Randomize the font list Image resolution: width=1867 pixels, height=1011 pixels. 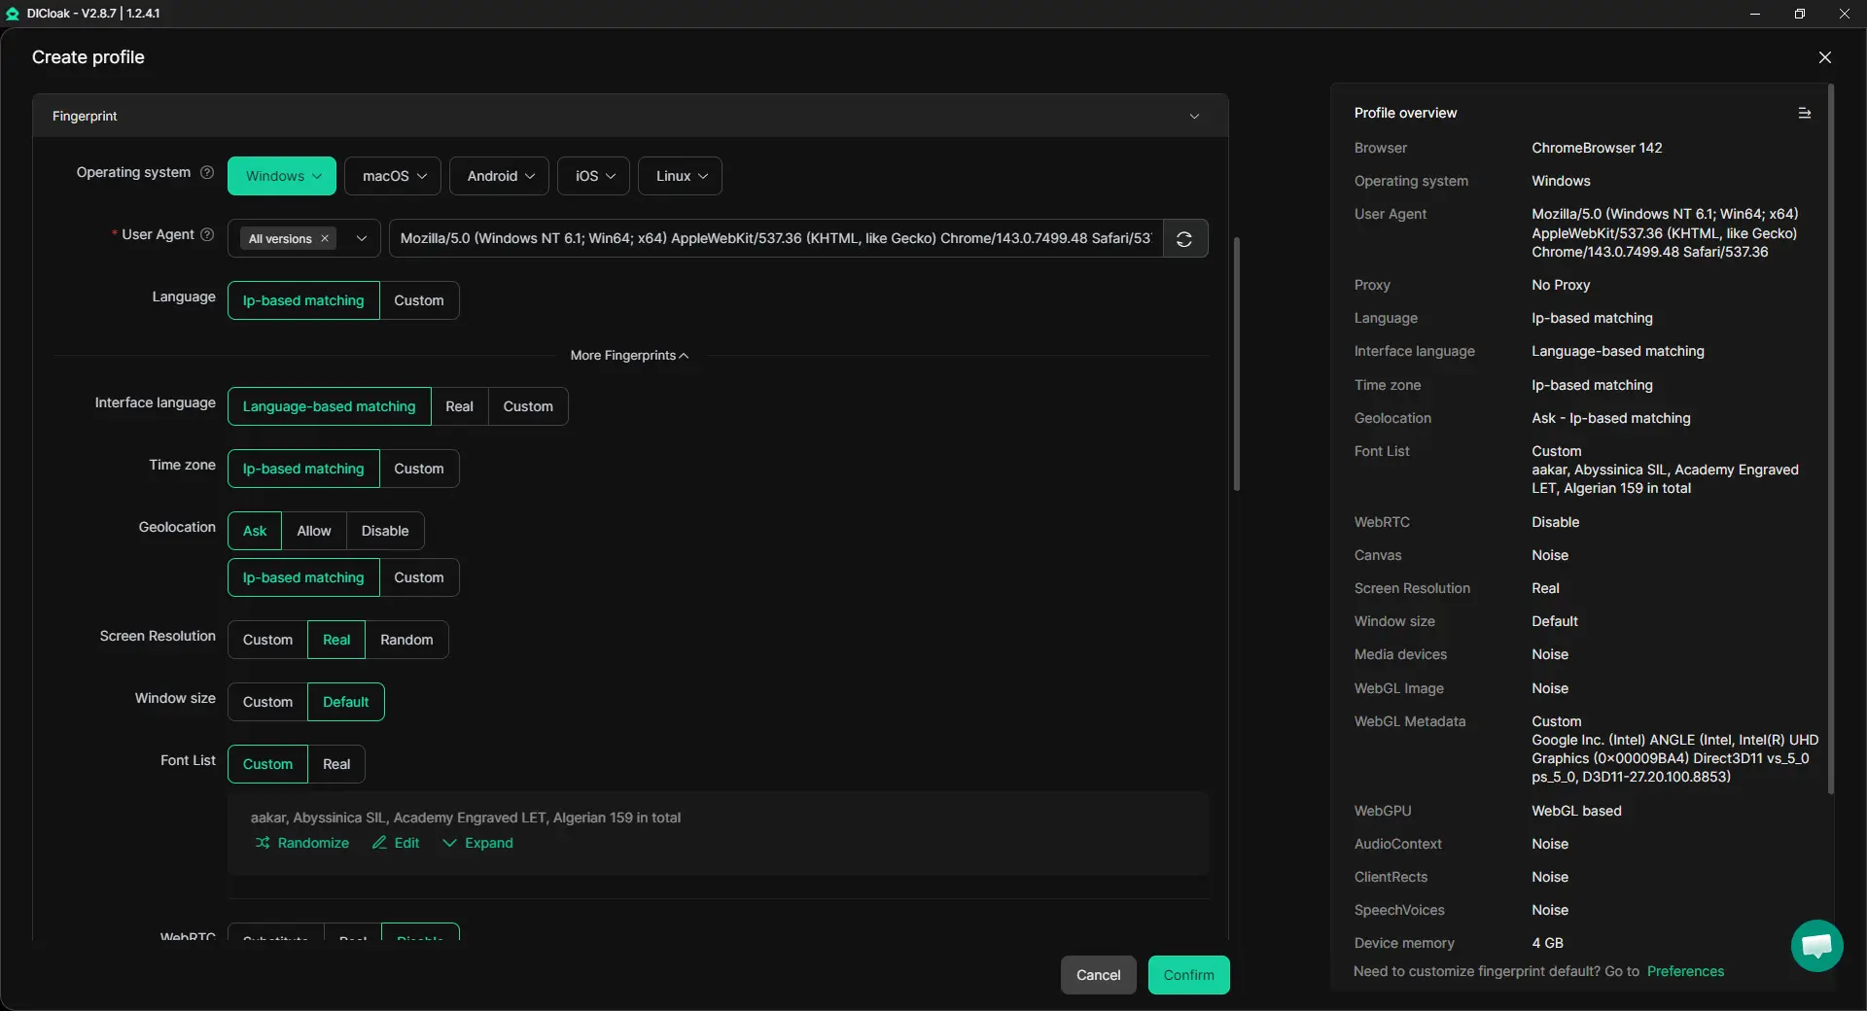pos(302,843)
